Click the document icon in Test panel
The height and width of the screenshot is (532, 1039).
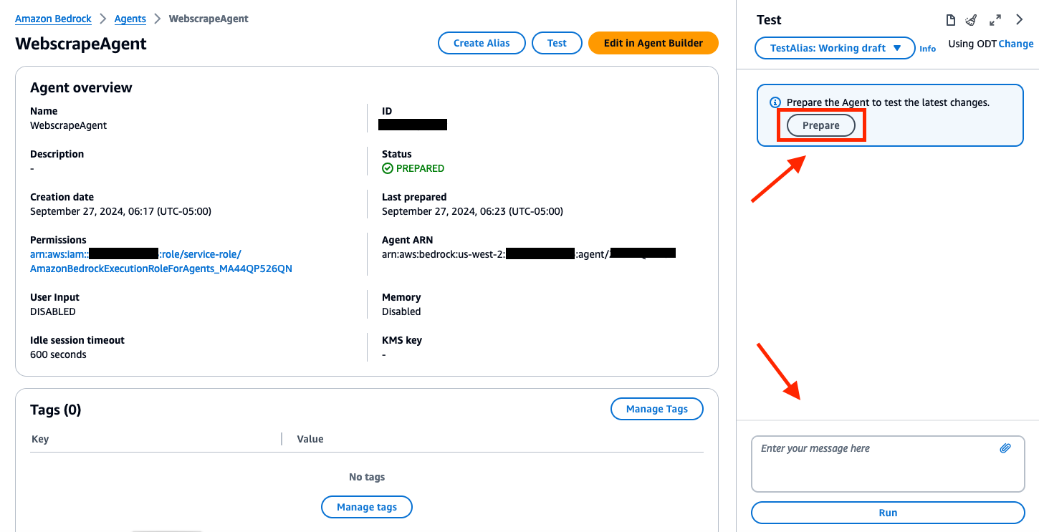point(951,20)
